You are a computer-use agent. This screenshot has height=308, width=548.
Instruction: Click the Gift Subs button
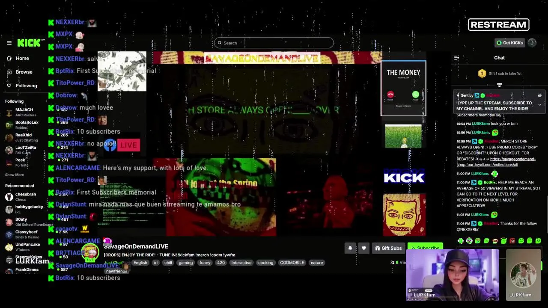pyautogui.click(x=388, y=248)
